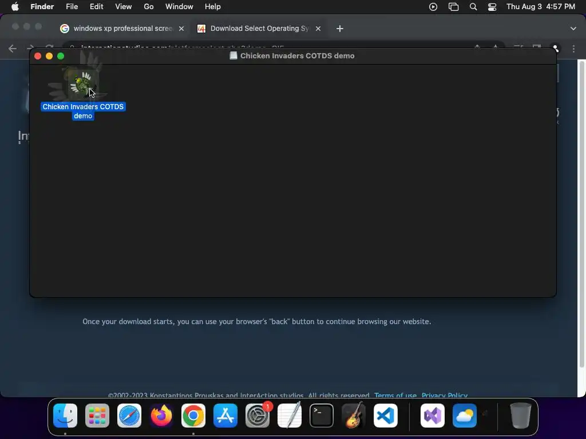Click Chrome's back navigation arrow

(13, 48)
